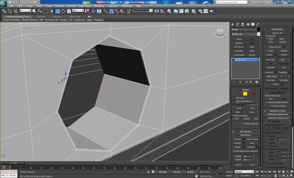Switch to the Display command panel tab
Image resolution: width=294 pixels, height=178 pixels.
[x=253, y=24]
